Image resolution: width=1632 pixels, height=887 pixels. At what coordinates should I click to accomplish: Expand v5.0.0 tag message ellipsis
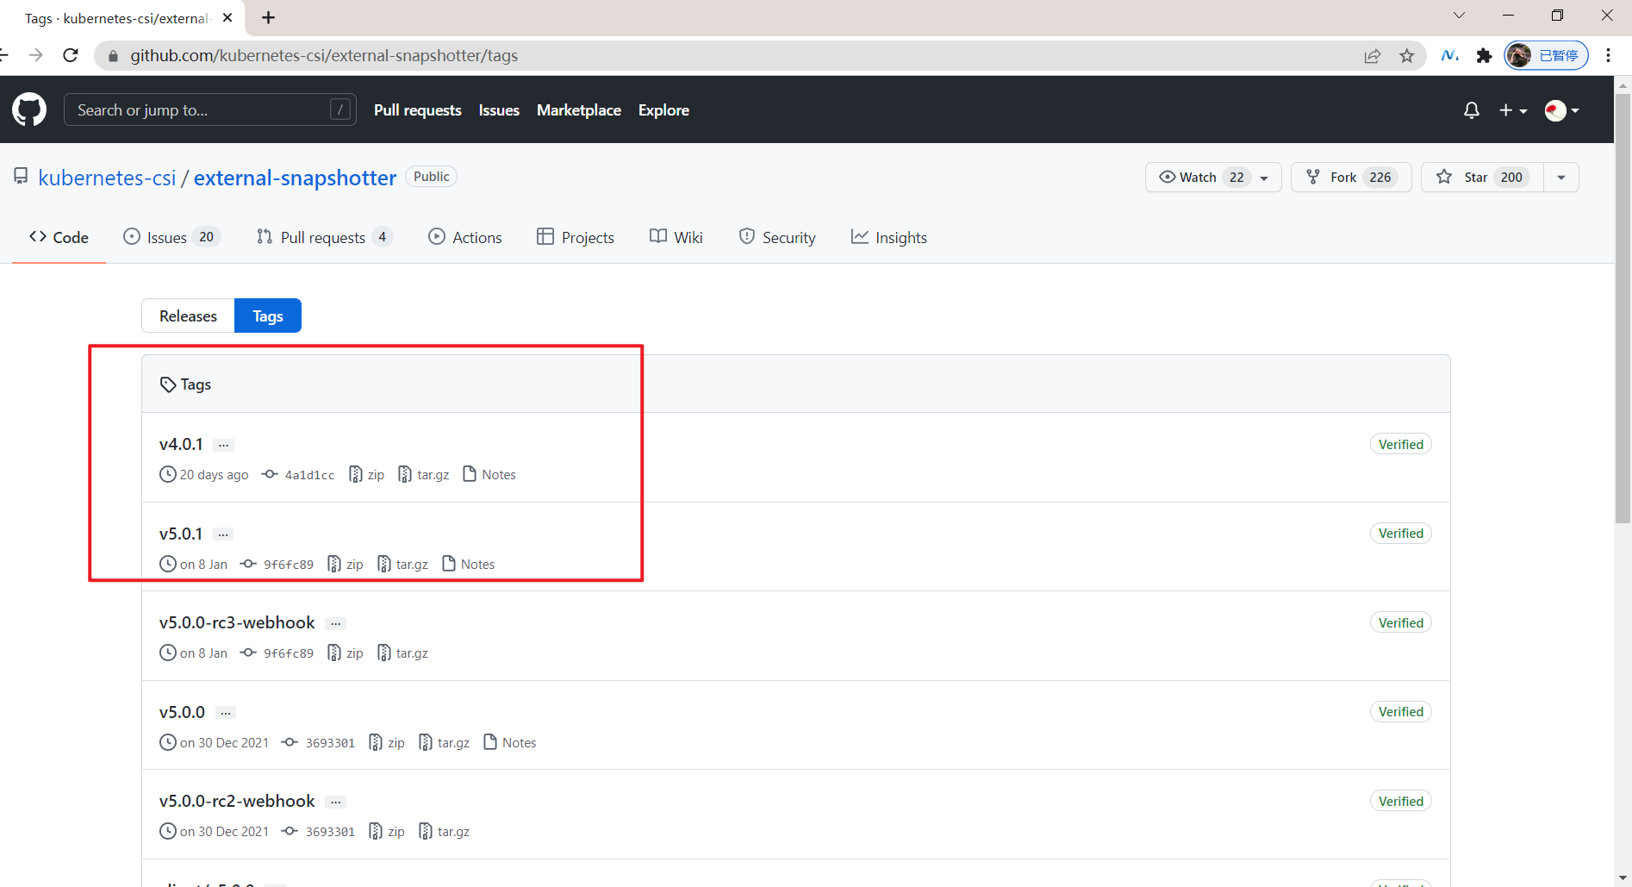point(226,713)
